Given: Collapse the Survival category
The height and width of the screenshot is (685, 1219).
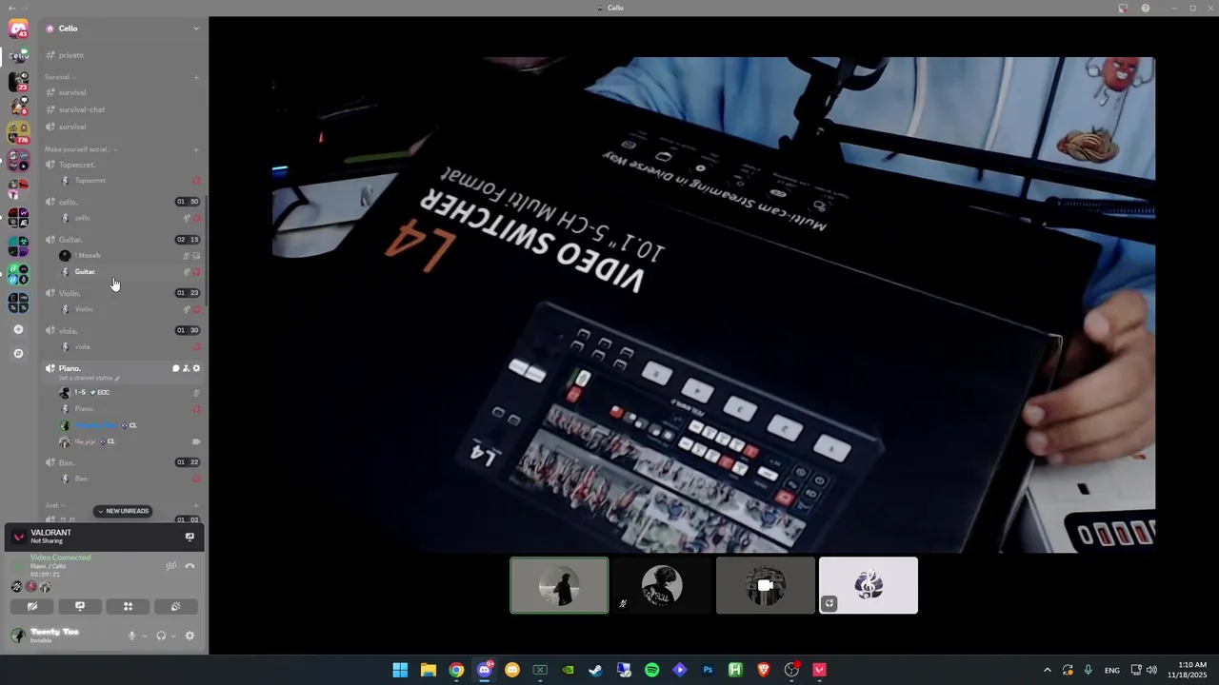Looking at the screenshot, I should [60, 77].
